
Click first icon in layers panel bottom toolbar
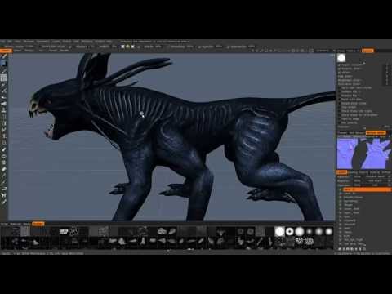(340, 249)
